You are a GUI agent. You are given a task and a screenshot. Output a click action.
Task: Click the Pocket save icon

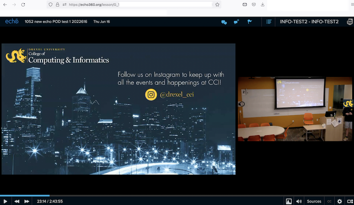pos(254,4)
